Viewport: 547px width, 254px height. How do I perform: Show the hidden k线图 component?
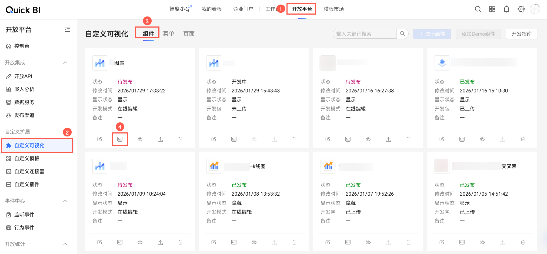tap(254, 242)
